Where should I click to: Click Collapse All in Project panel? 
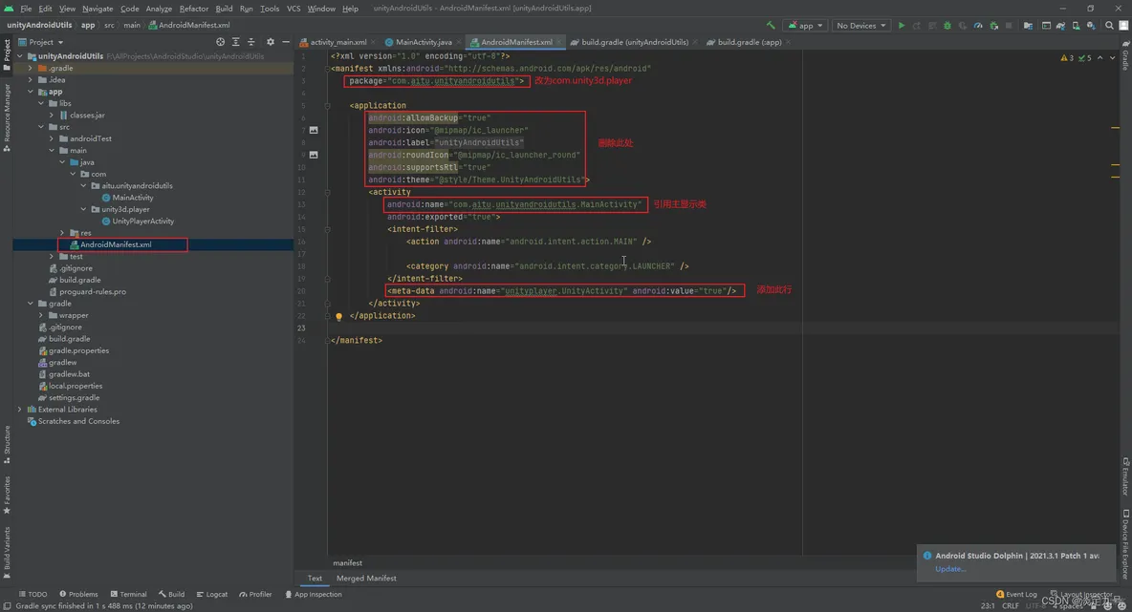tap(251, 42)
